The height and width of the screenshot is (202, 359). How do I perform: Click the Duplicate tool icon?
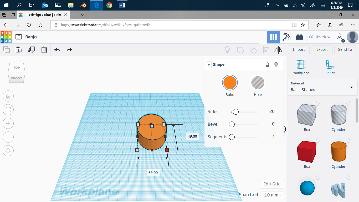tap(31, 49)
